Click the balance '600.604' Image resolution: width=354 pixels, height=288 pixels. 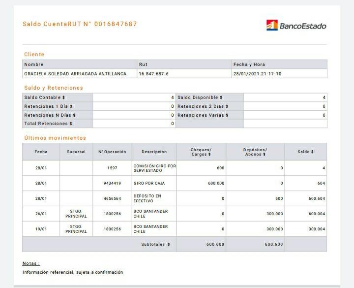click(x=317, y=198)
